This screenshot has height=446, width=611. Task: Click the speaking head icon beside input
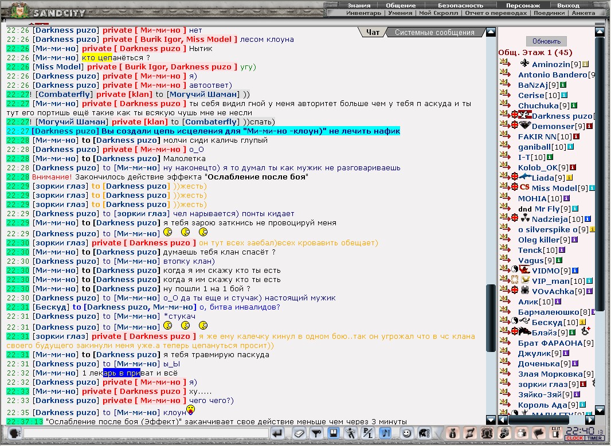tap(14, 433)
